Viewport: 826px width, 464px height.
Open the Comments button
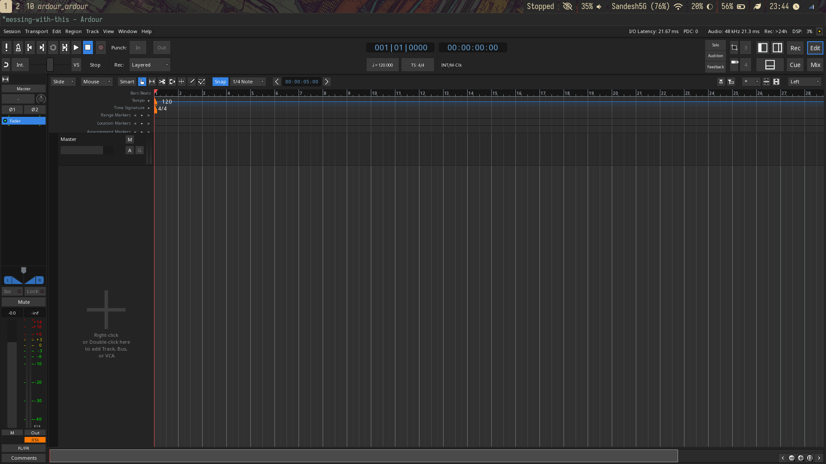click(x=24, y=458)
